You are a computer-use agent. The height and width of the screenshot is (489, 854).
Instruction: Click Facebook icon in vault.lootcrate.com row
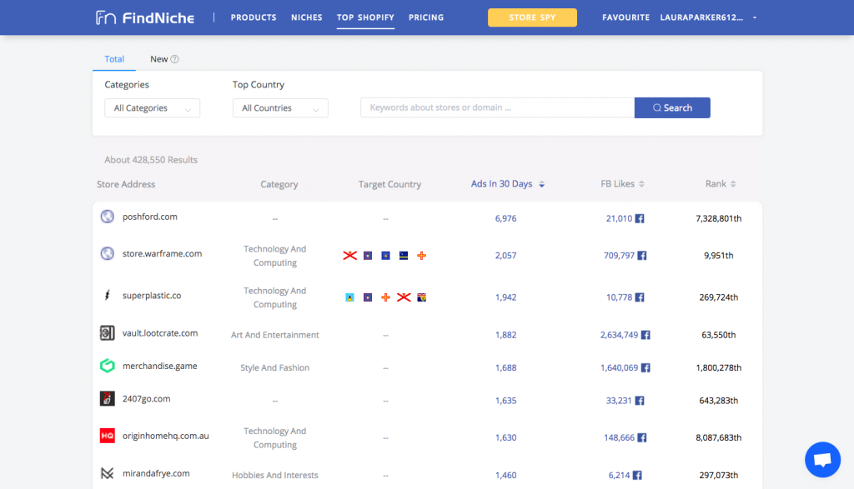pos(646,335)
